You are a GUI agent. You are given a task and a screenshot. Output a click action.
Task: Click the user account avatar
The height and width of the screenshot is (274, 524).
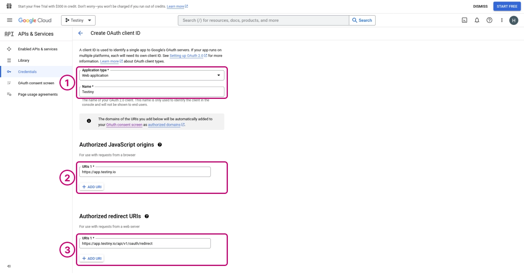point(514,20)
